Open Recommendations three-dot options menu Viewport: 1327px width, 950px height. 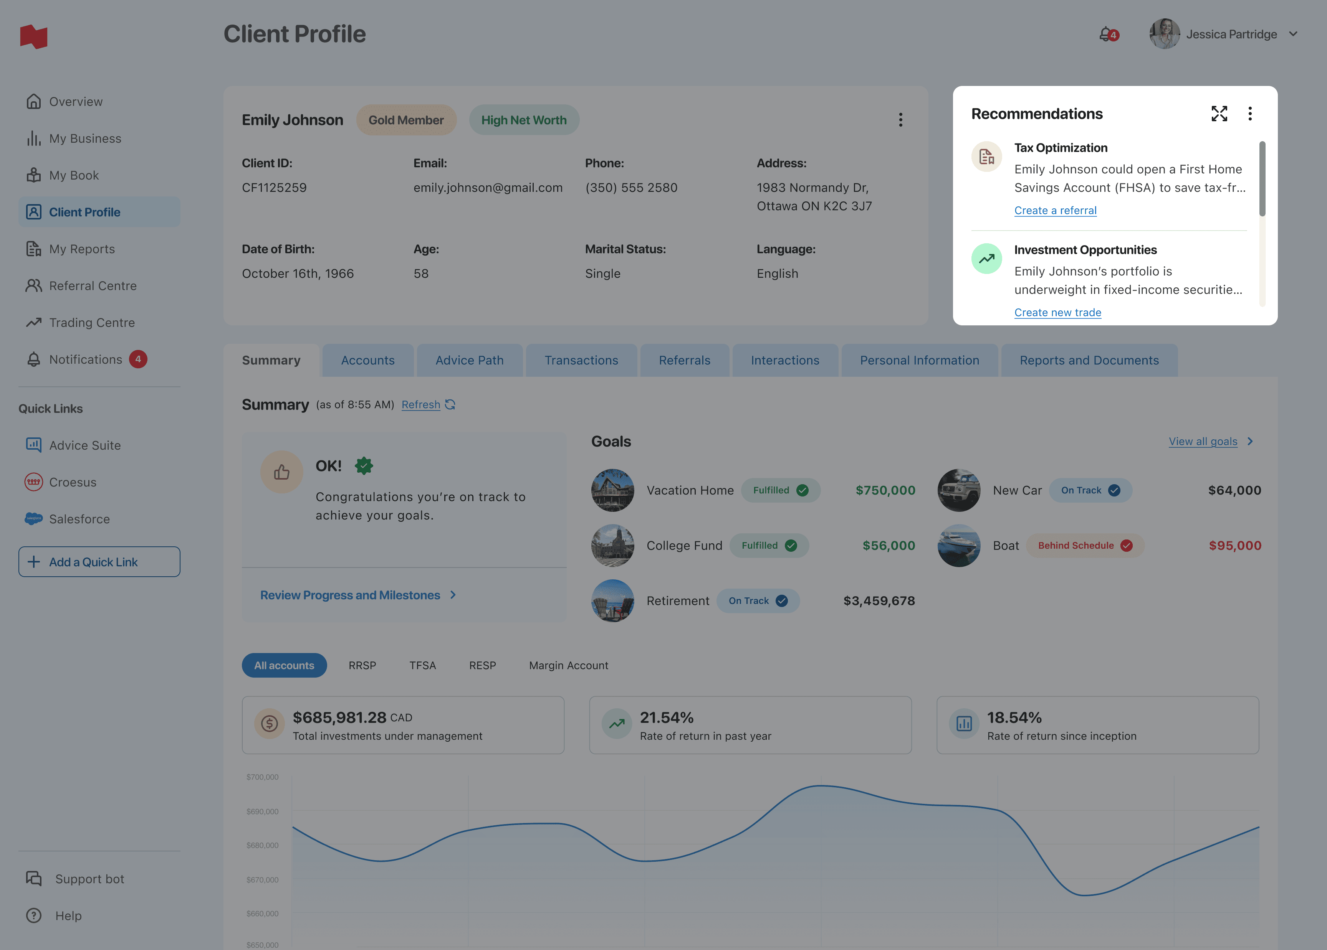click(x=1250, y=114)
